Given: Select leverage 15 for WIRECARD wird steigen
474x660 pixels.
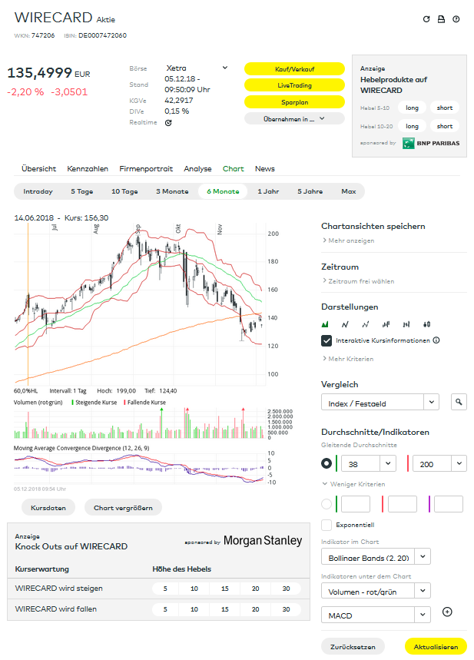Looking at the screenshot, I should (x=225, y=589).
